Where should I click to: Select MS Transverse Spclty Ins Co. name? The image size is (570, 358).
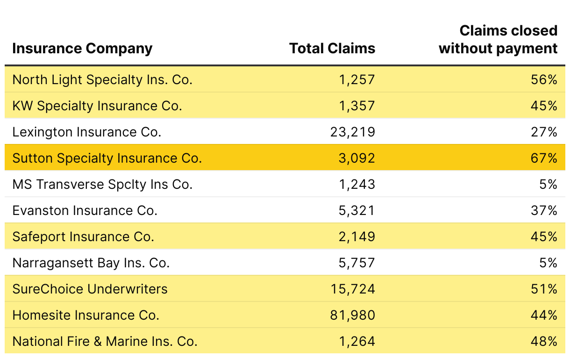(x=102, y=185)
